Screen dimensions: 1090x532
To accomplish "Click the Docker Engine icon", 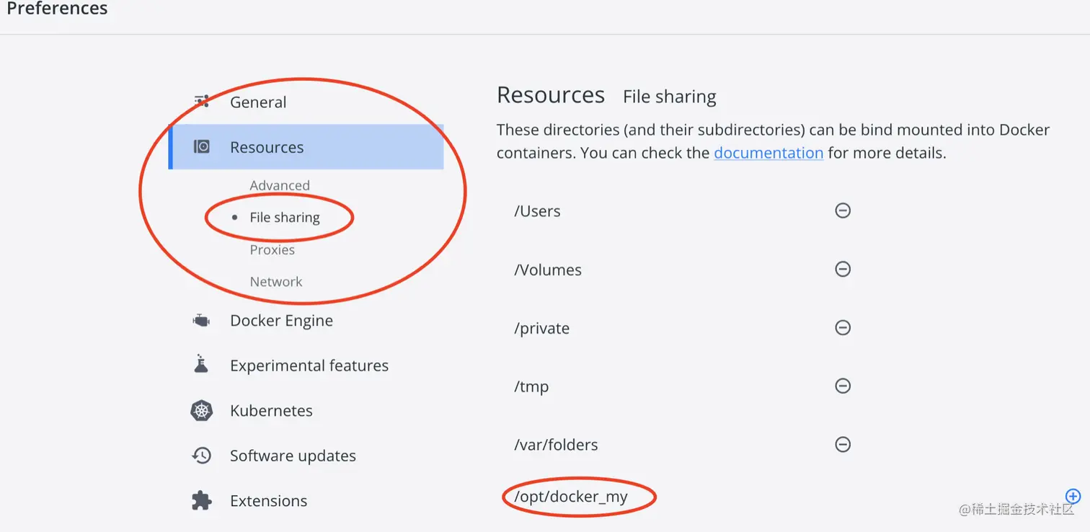I will [x=202, y=321].
